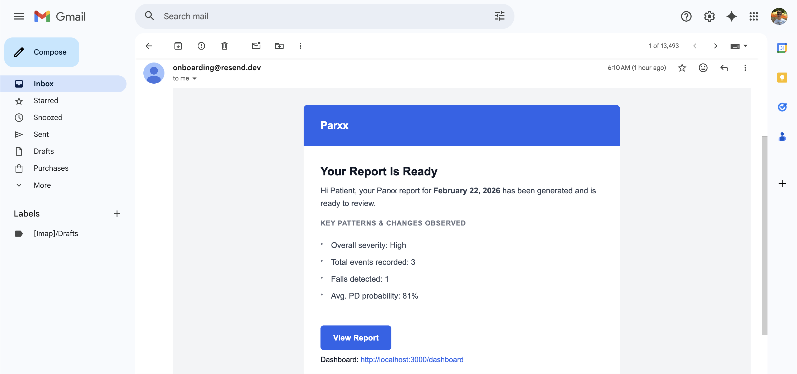Go to the Sent folder
This screenshot has width=797, height=374.
(41, 134)
